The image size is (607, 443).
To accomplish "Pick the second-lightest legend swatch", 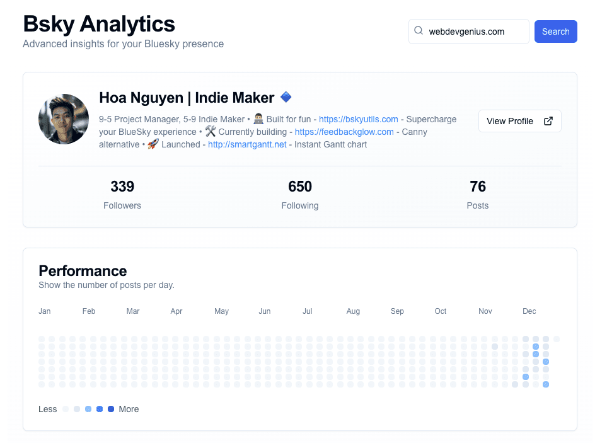I will (x=77, y=409).
